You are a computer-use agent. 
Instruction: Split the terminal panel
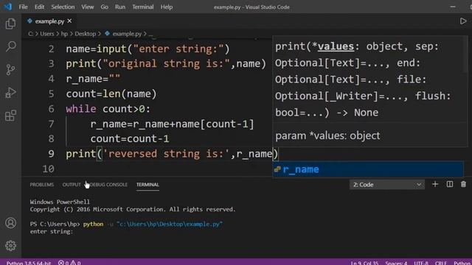(x=450, y=184)
